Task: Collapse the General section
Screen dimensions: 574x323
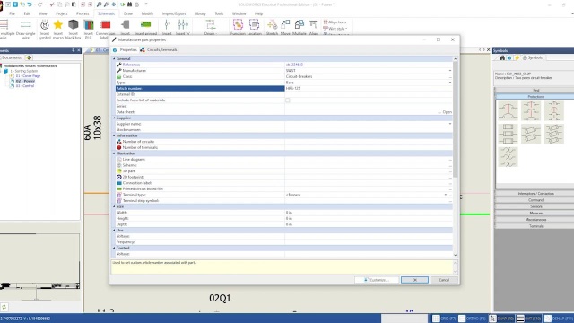Action: coord(114,58)
